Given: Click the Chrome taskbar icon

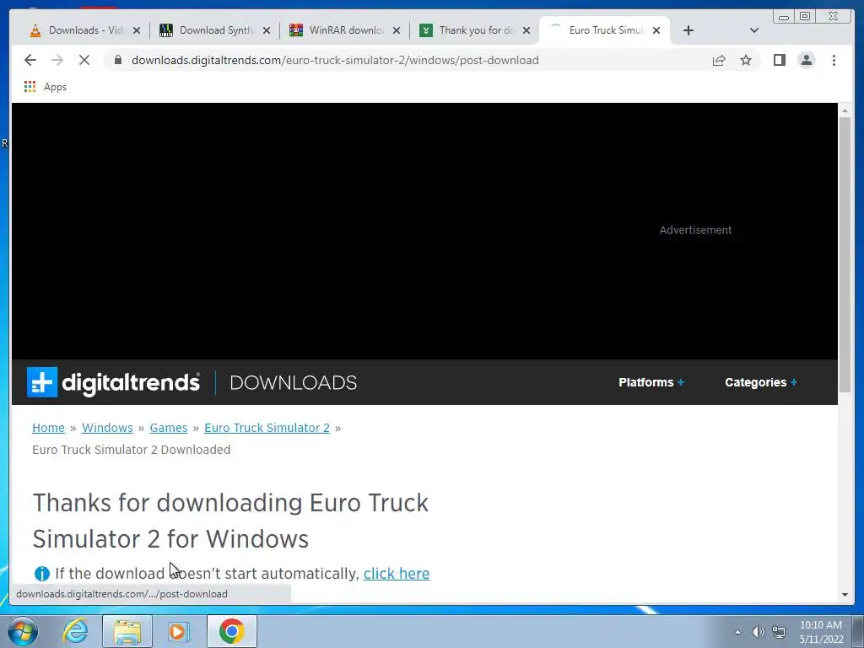Looking at the screenshot, I should [x=232, y=631].
